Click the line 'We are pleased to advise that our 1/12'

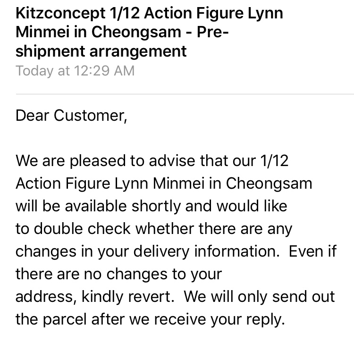152,161
